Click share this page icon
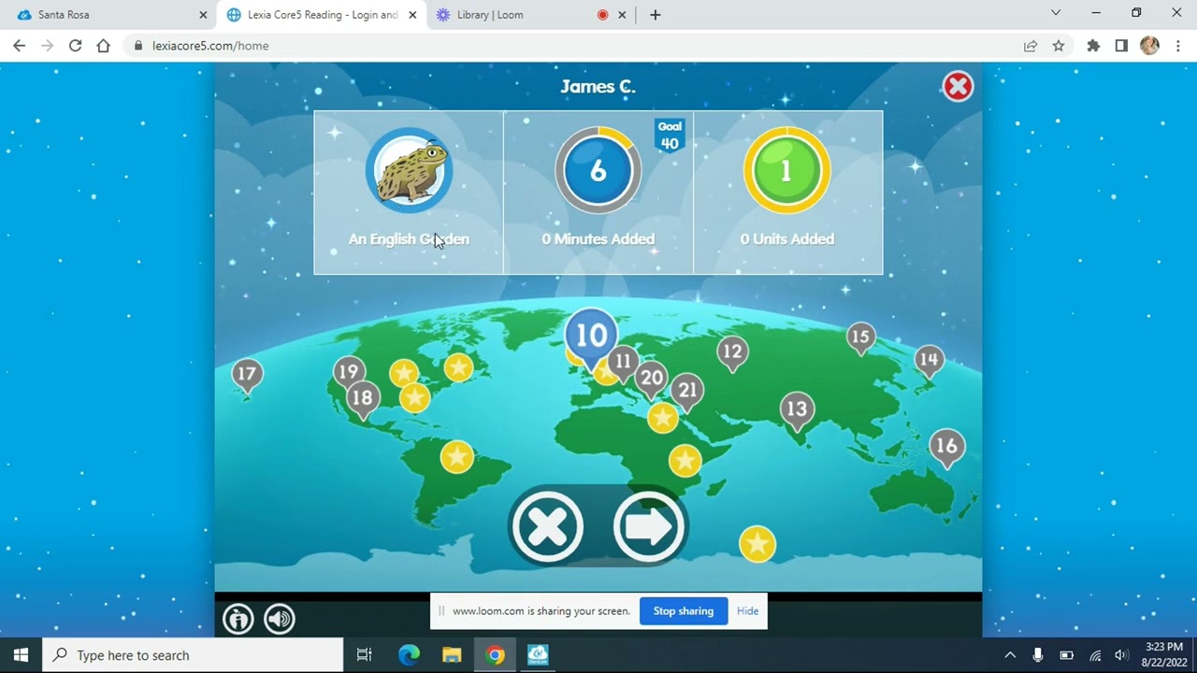The height and width of the screenshot is (673, 1197). point(1031,46)
